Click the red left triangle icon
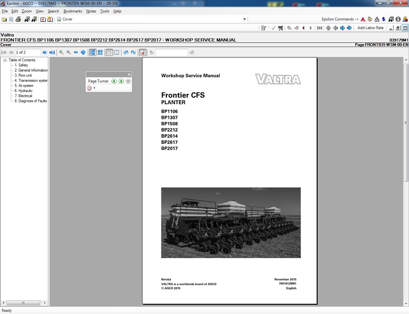 (x=303, y=28)
